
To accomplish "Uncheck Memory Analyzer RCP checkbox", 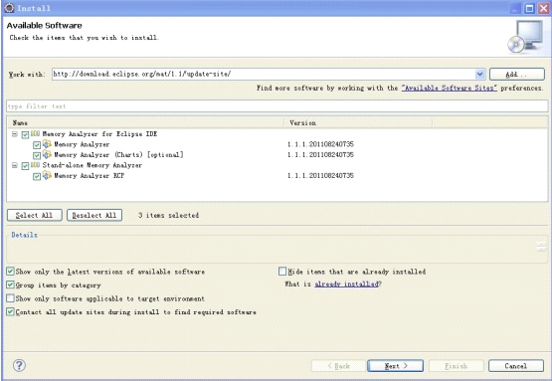I will pyautogui.click(x=37, y=176).
